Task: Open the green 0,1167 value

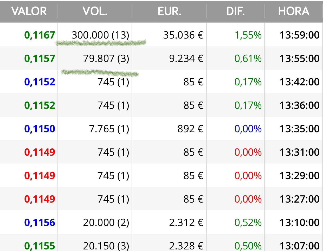Action: (x=40, y=35)
